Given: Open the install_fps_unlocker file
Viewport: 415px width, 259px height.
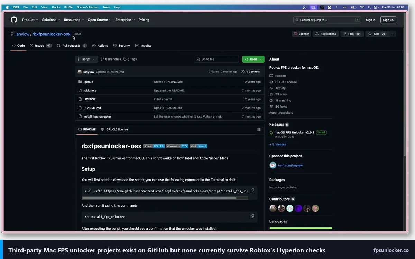Looking at the screenshot, I should (97, 117).
